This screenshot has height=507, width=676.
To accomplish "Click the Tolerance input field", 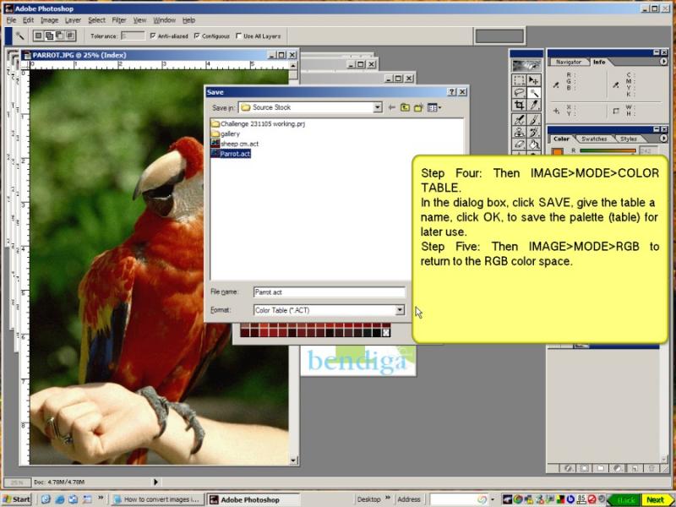I will click(133, 35).
